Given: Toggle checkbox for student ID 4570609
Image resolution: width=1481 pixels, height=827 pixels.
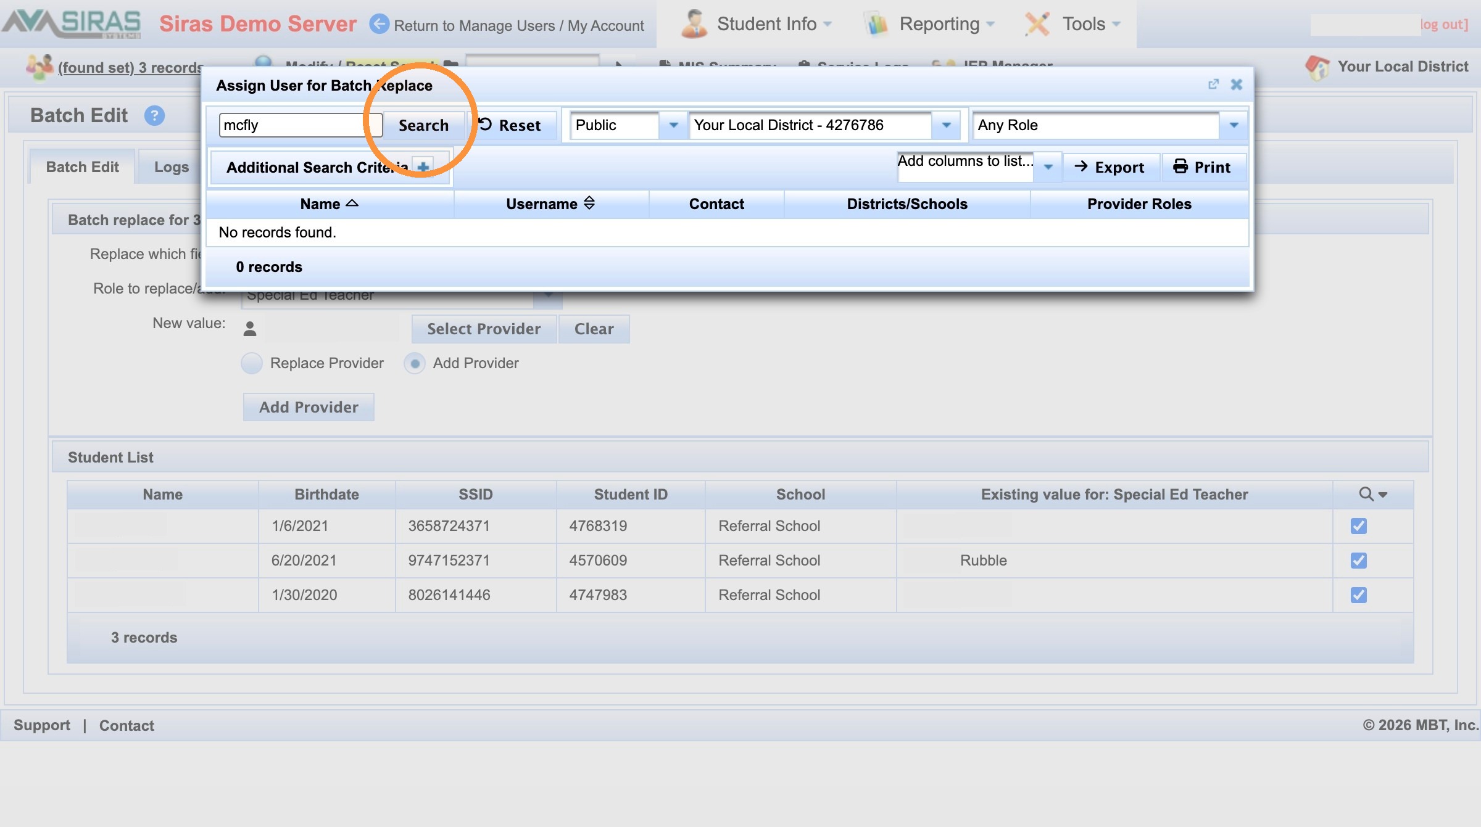Looking at the screenshot, I should 1358,561.
